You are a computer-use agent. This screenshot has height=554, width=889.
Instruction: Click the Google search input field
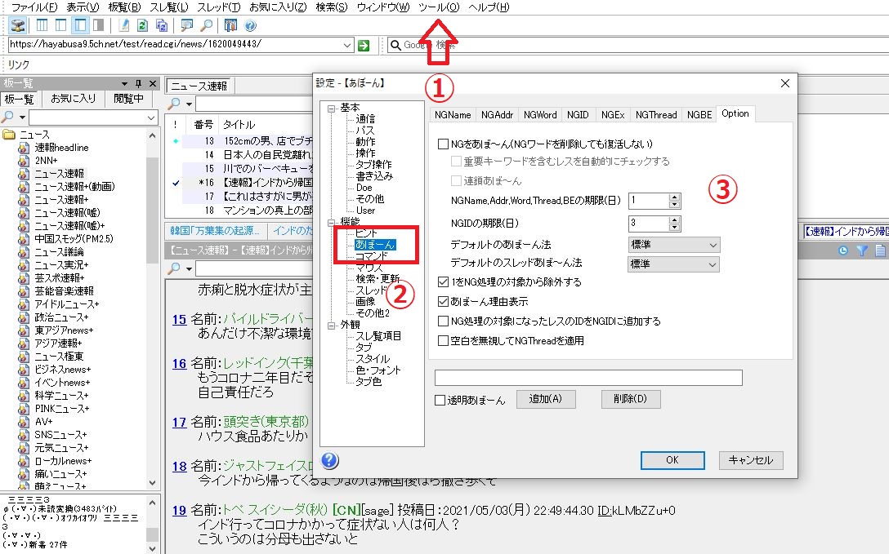(644, 45)
